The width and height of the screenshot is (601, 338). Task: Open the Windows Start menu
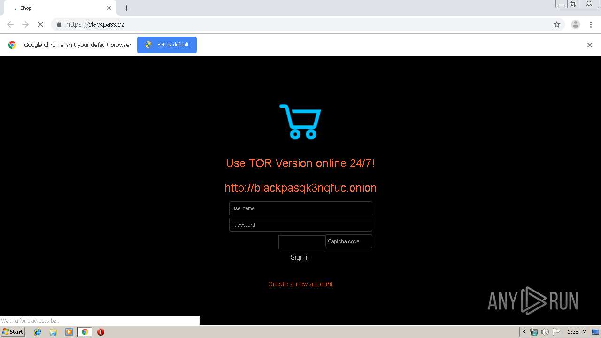tap(13, 332)
